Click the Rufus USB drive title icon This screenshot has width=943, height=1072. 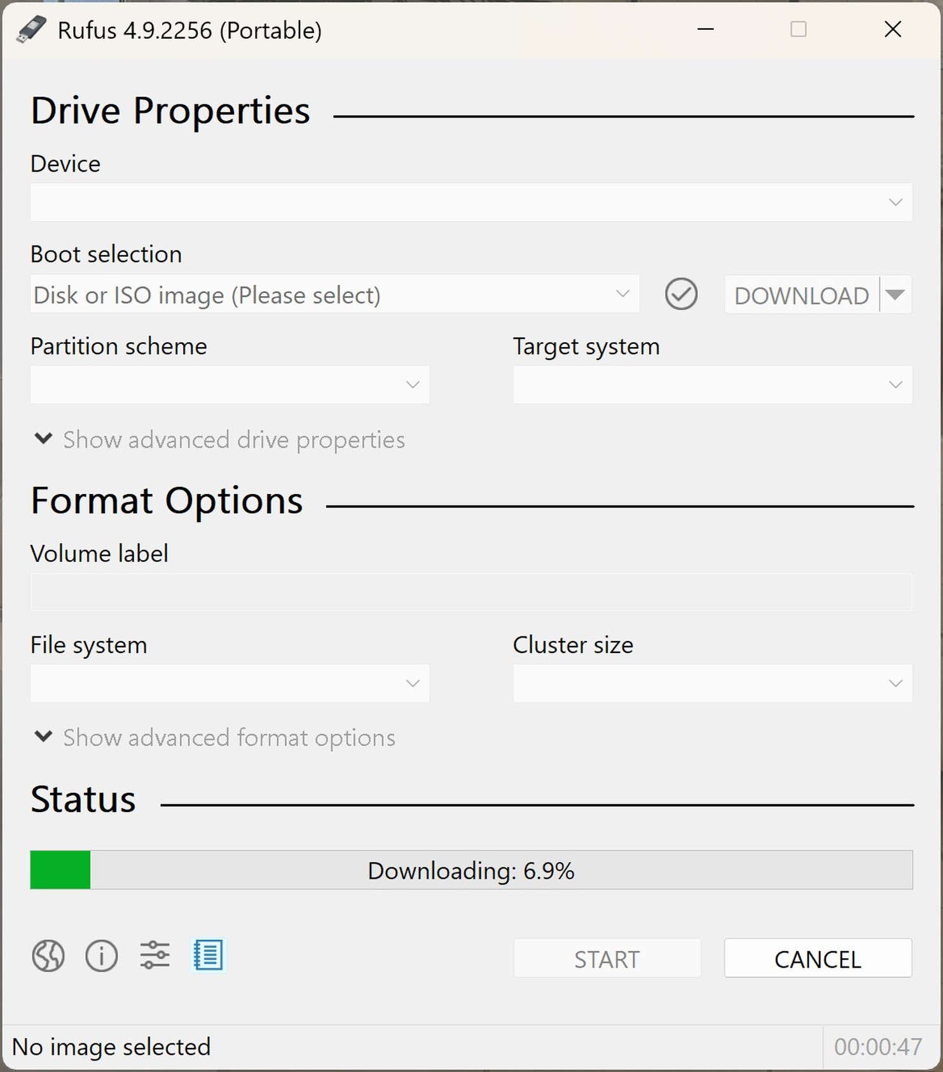click(x=31, y=30)
